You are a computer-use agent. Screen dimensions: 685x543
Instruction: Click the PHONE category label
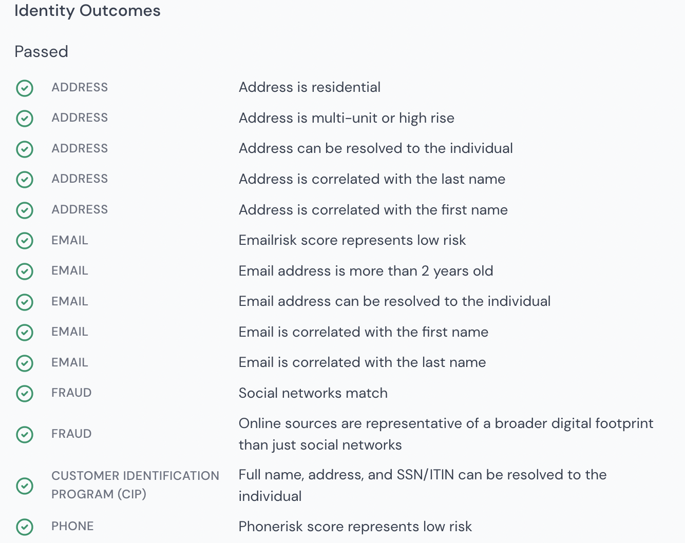pos(72,526)
